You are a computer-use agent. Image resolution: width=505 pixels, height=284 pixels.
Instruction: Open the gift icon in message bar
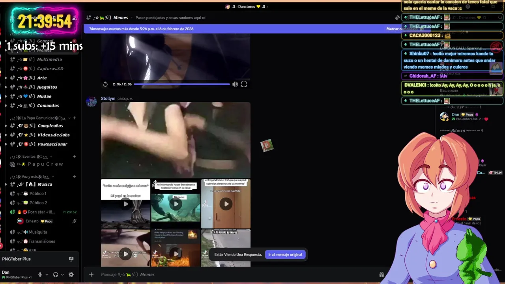click(382, 275)
